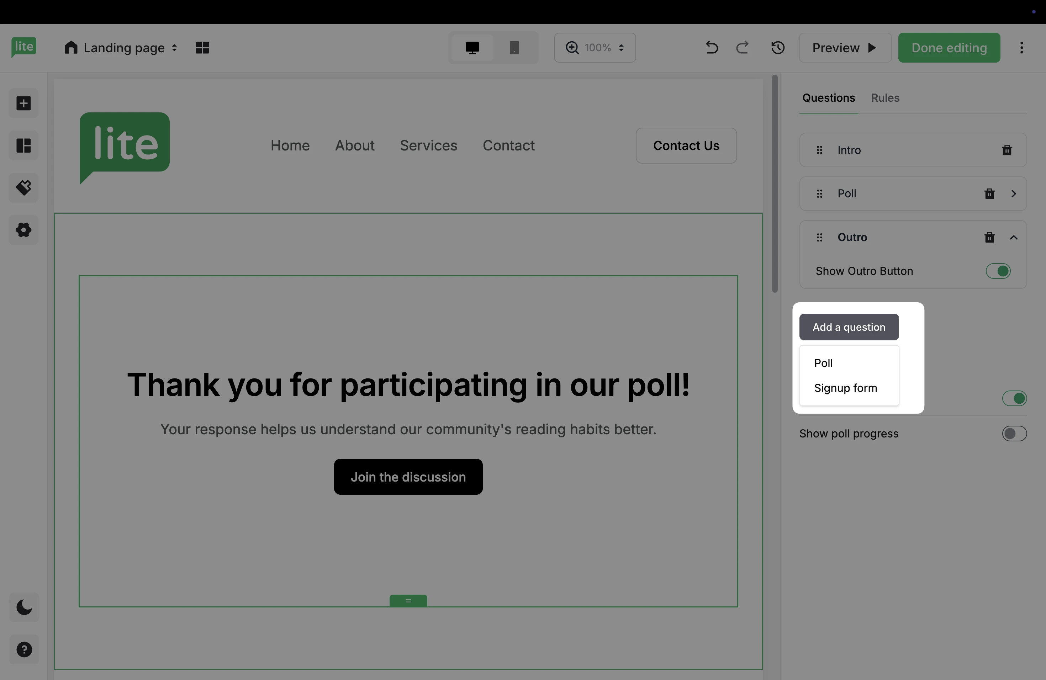Expand the Poll question chevron
Screen dimensions: 1046x680
point(1014,194)
